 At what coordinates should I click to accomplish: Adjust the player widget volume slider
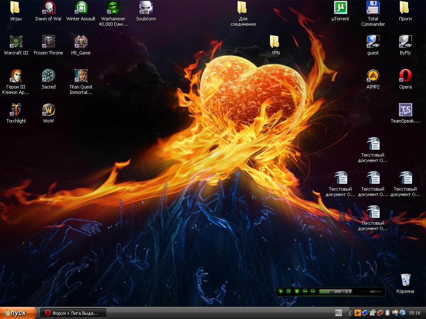(372, 292)
